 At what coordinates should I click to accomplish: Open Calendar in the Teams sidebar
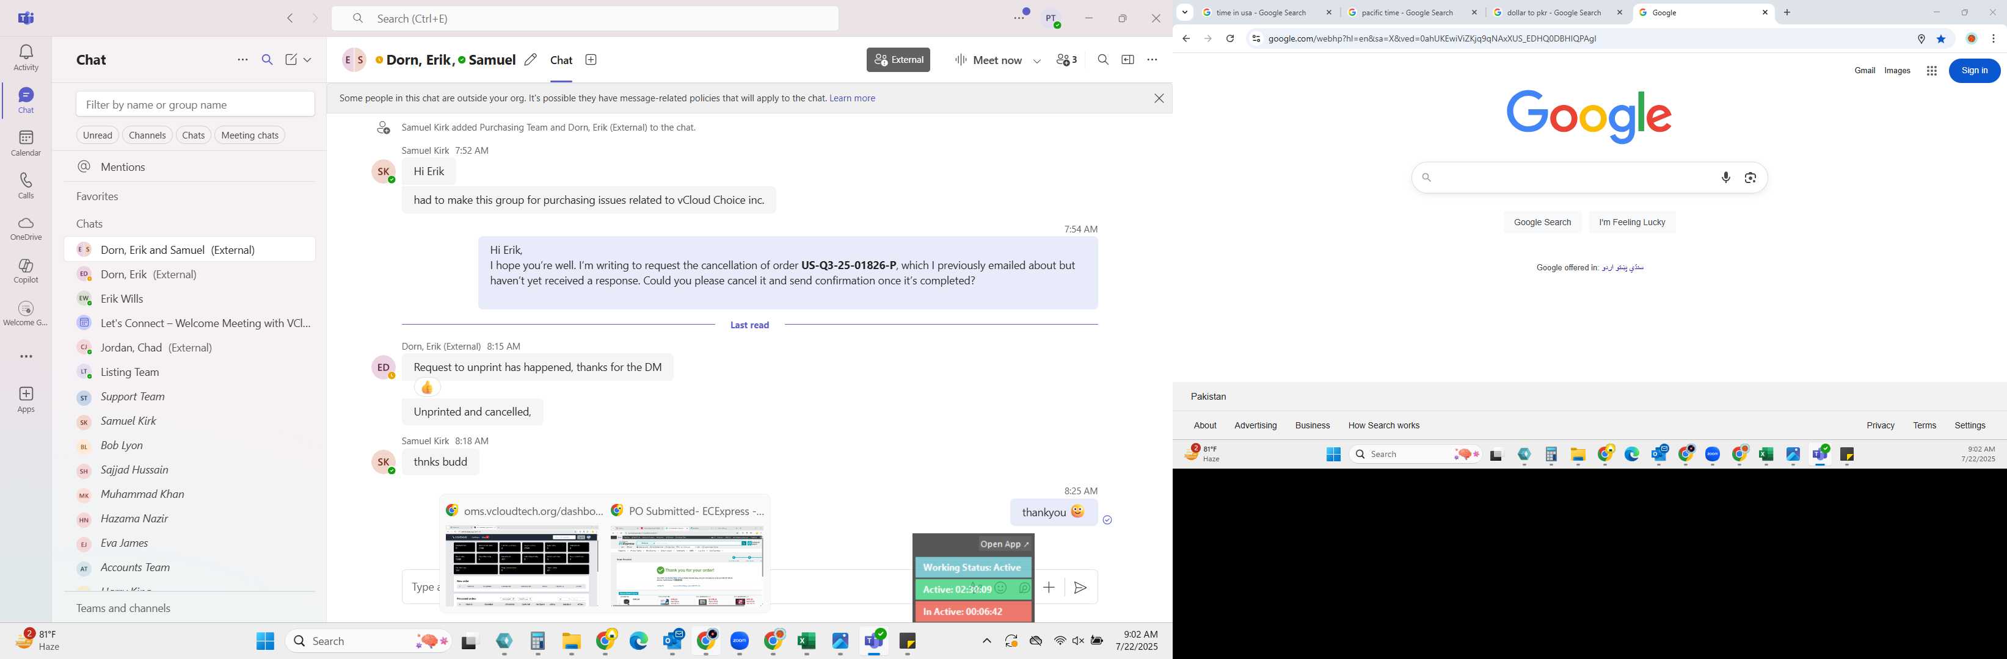click(x=26, y=143)
